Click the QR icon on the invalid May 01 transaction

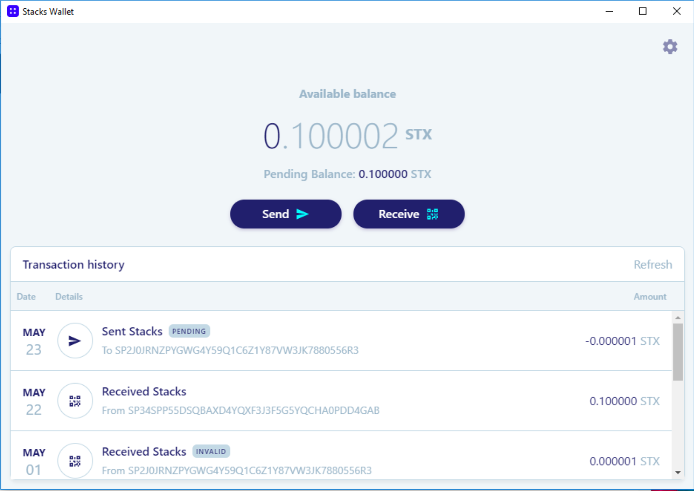75,461
